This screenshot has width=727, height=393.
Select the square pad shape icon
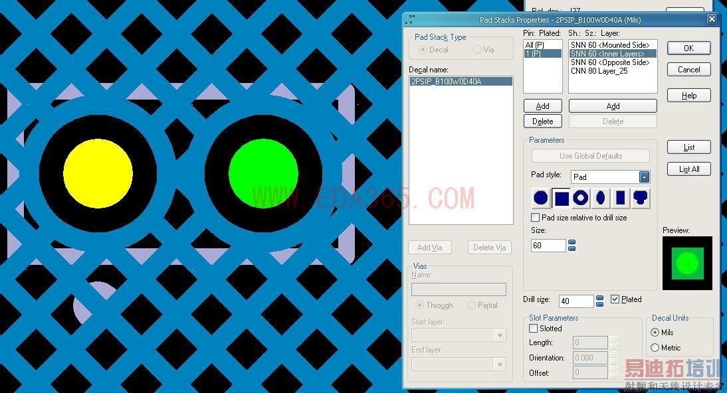coord(561,198)
